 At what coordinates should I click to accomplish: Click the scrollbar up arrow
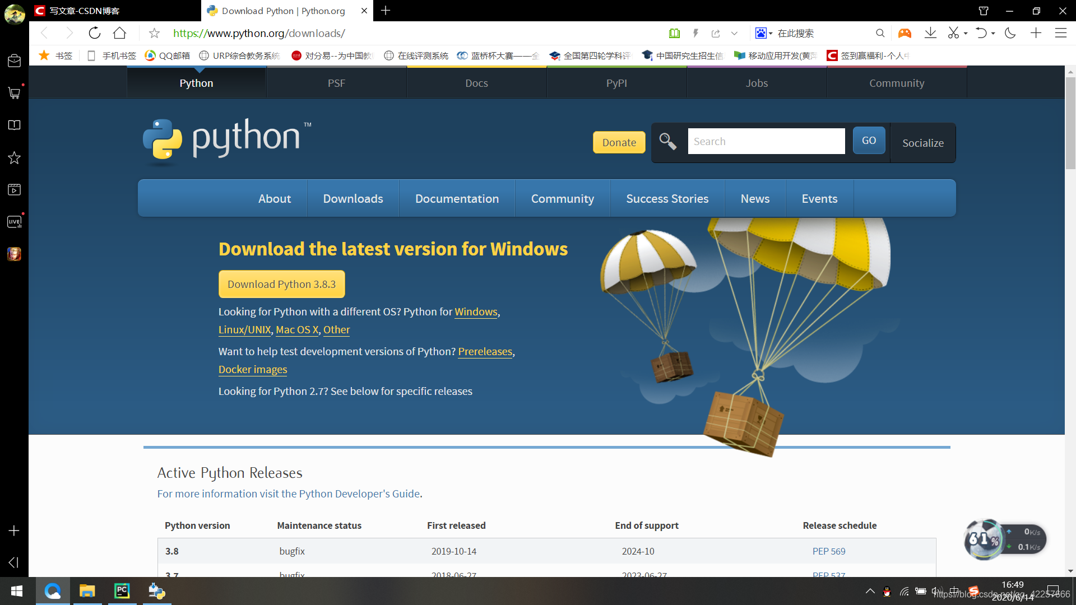pos(1070,72)
